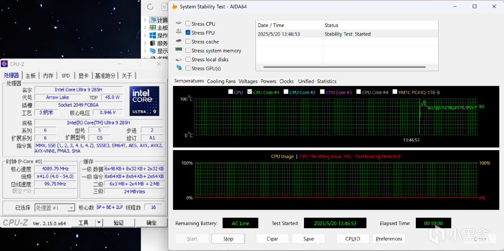Expand the 计算 tree node
504x251 pixels.
145,20
